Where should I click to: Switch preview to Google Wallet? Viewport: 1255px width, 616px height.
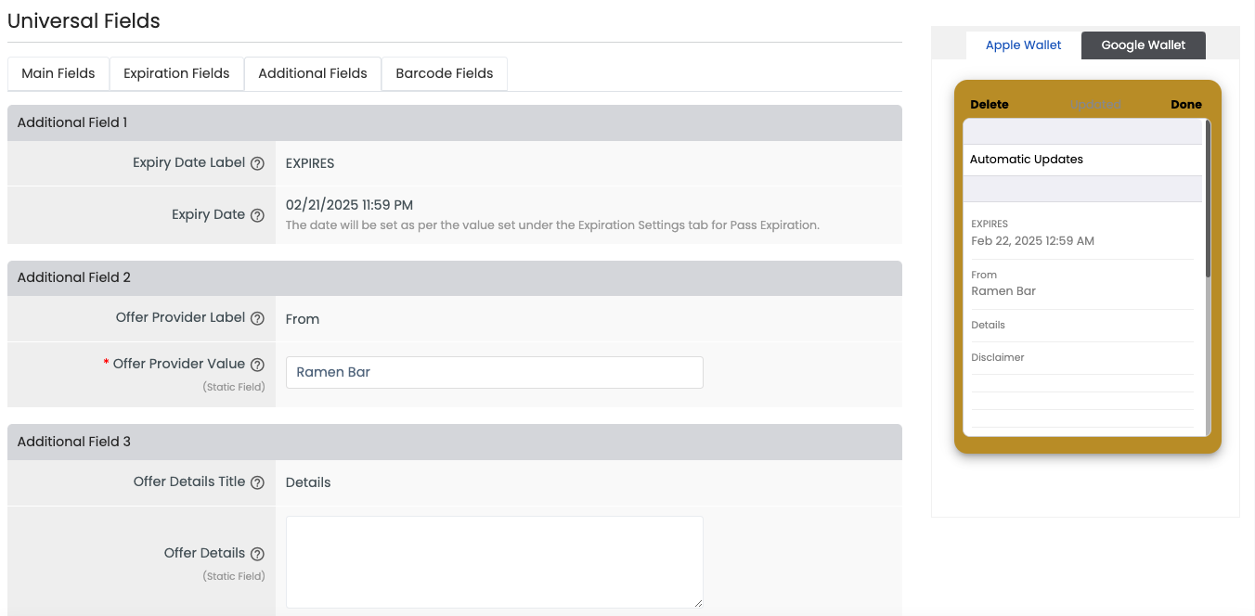click(x=1144, y=45)
